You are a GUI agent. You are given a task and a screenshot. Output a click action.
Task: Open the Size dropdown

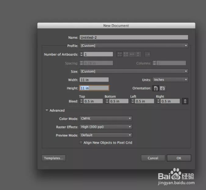coord(134,71)
